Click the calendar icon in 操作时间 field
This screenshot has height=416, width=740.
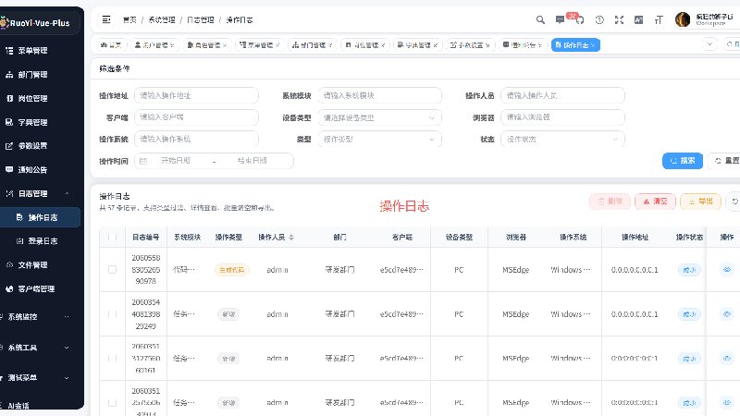143,161
